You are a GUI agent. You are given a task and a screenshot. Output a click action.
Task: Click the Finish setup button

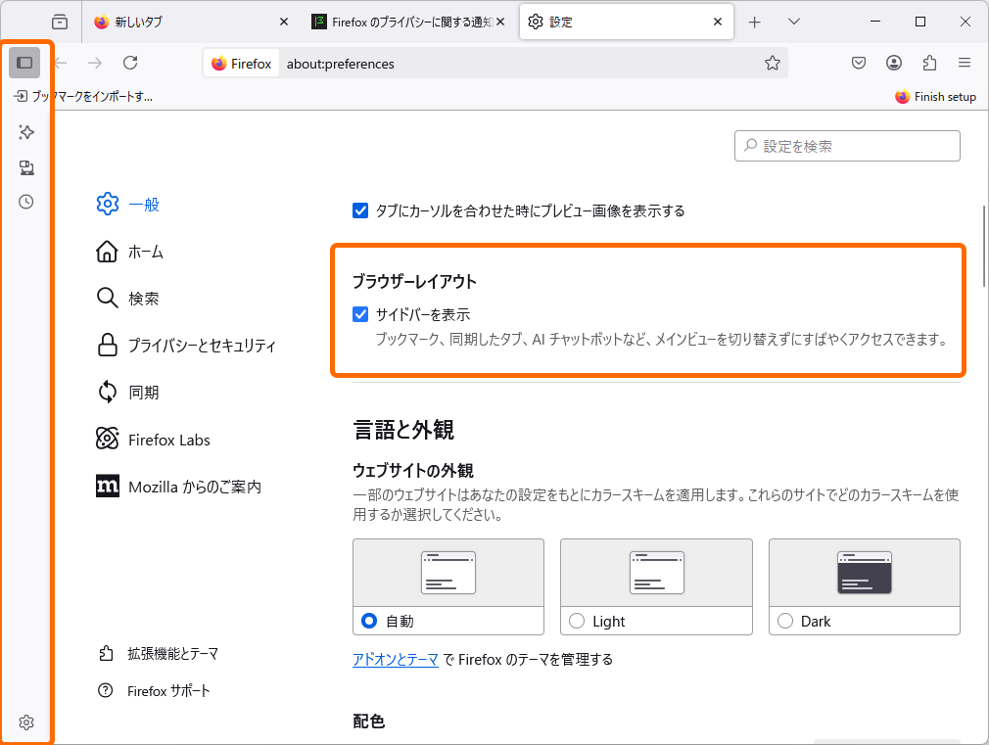(935, 96)
